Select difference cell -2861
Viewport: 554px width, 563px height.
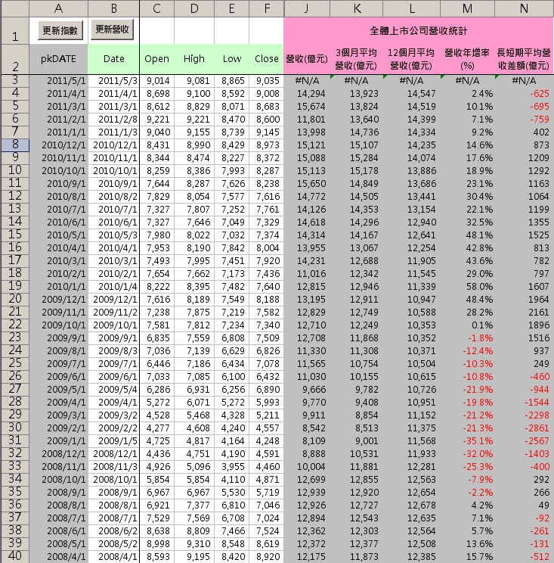pyautogui.click(x=525, y=428)
